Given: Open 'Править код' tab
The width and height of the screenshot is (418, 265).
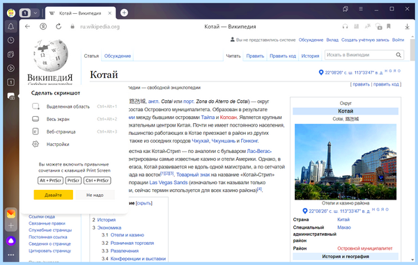Looking at the screenshot, I should pyautogui.click(x=283, y=56).
